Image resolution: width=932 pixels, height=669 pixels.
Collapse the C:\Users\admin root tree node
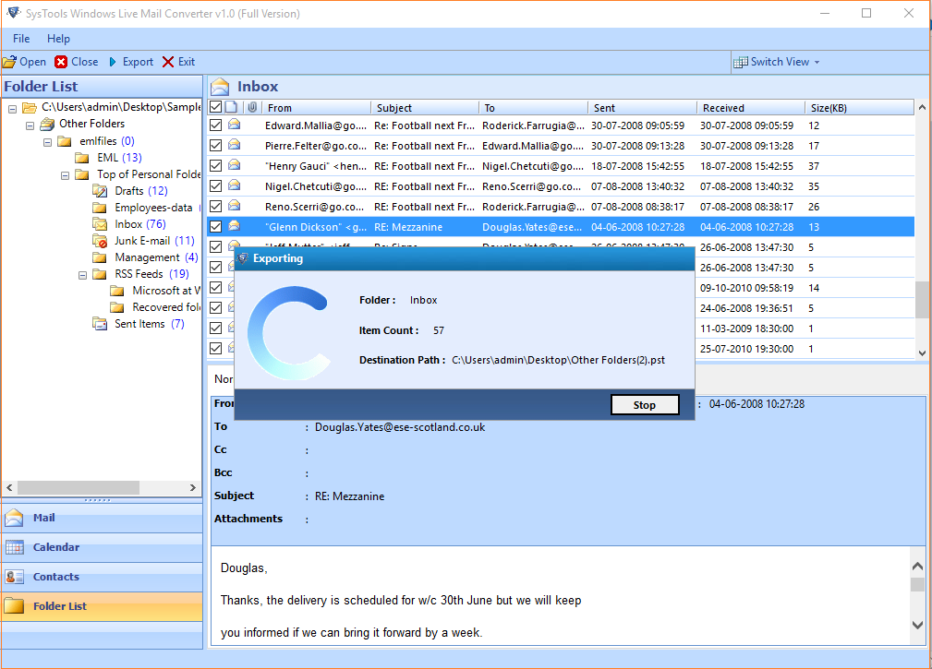(13, 109)
